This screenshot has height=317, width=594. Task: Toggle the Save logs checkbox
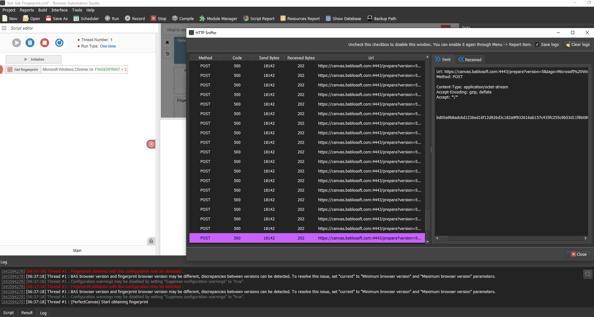click(x=537, y=45)
